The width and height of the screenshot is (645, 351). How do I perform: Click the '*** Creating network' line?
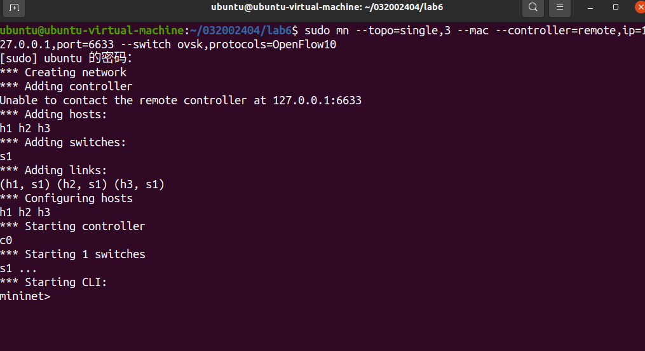(63, 72)
